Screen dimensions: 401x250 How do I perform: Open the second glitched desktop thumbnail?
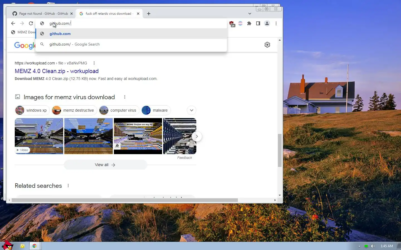[89, 136]
